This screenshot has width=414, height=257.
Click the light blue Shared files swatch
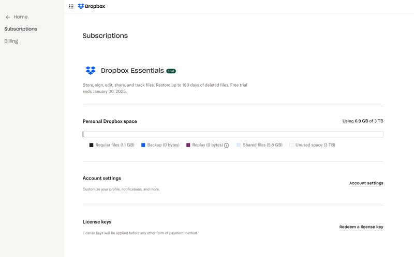[239, 146]
